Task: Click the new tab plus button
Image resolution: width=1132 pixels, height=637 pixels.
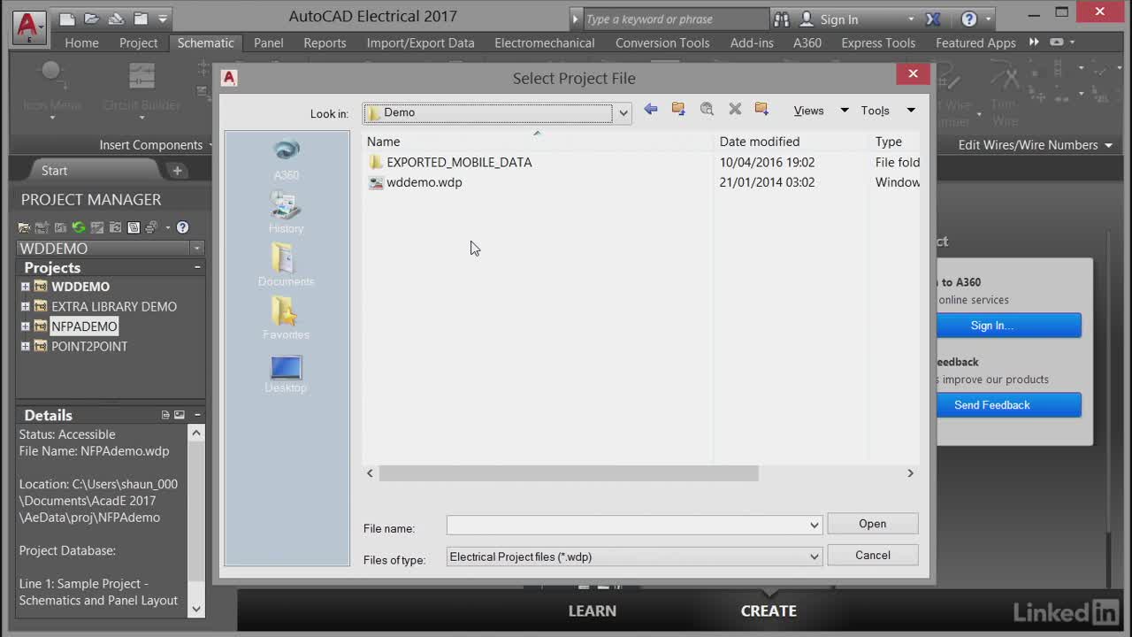Action: [177, 171]
